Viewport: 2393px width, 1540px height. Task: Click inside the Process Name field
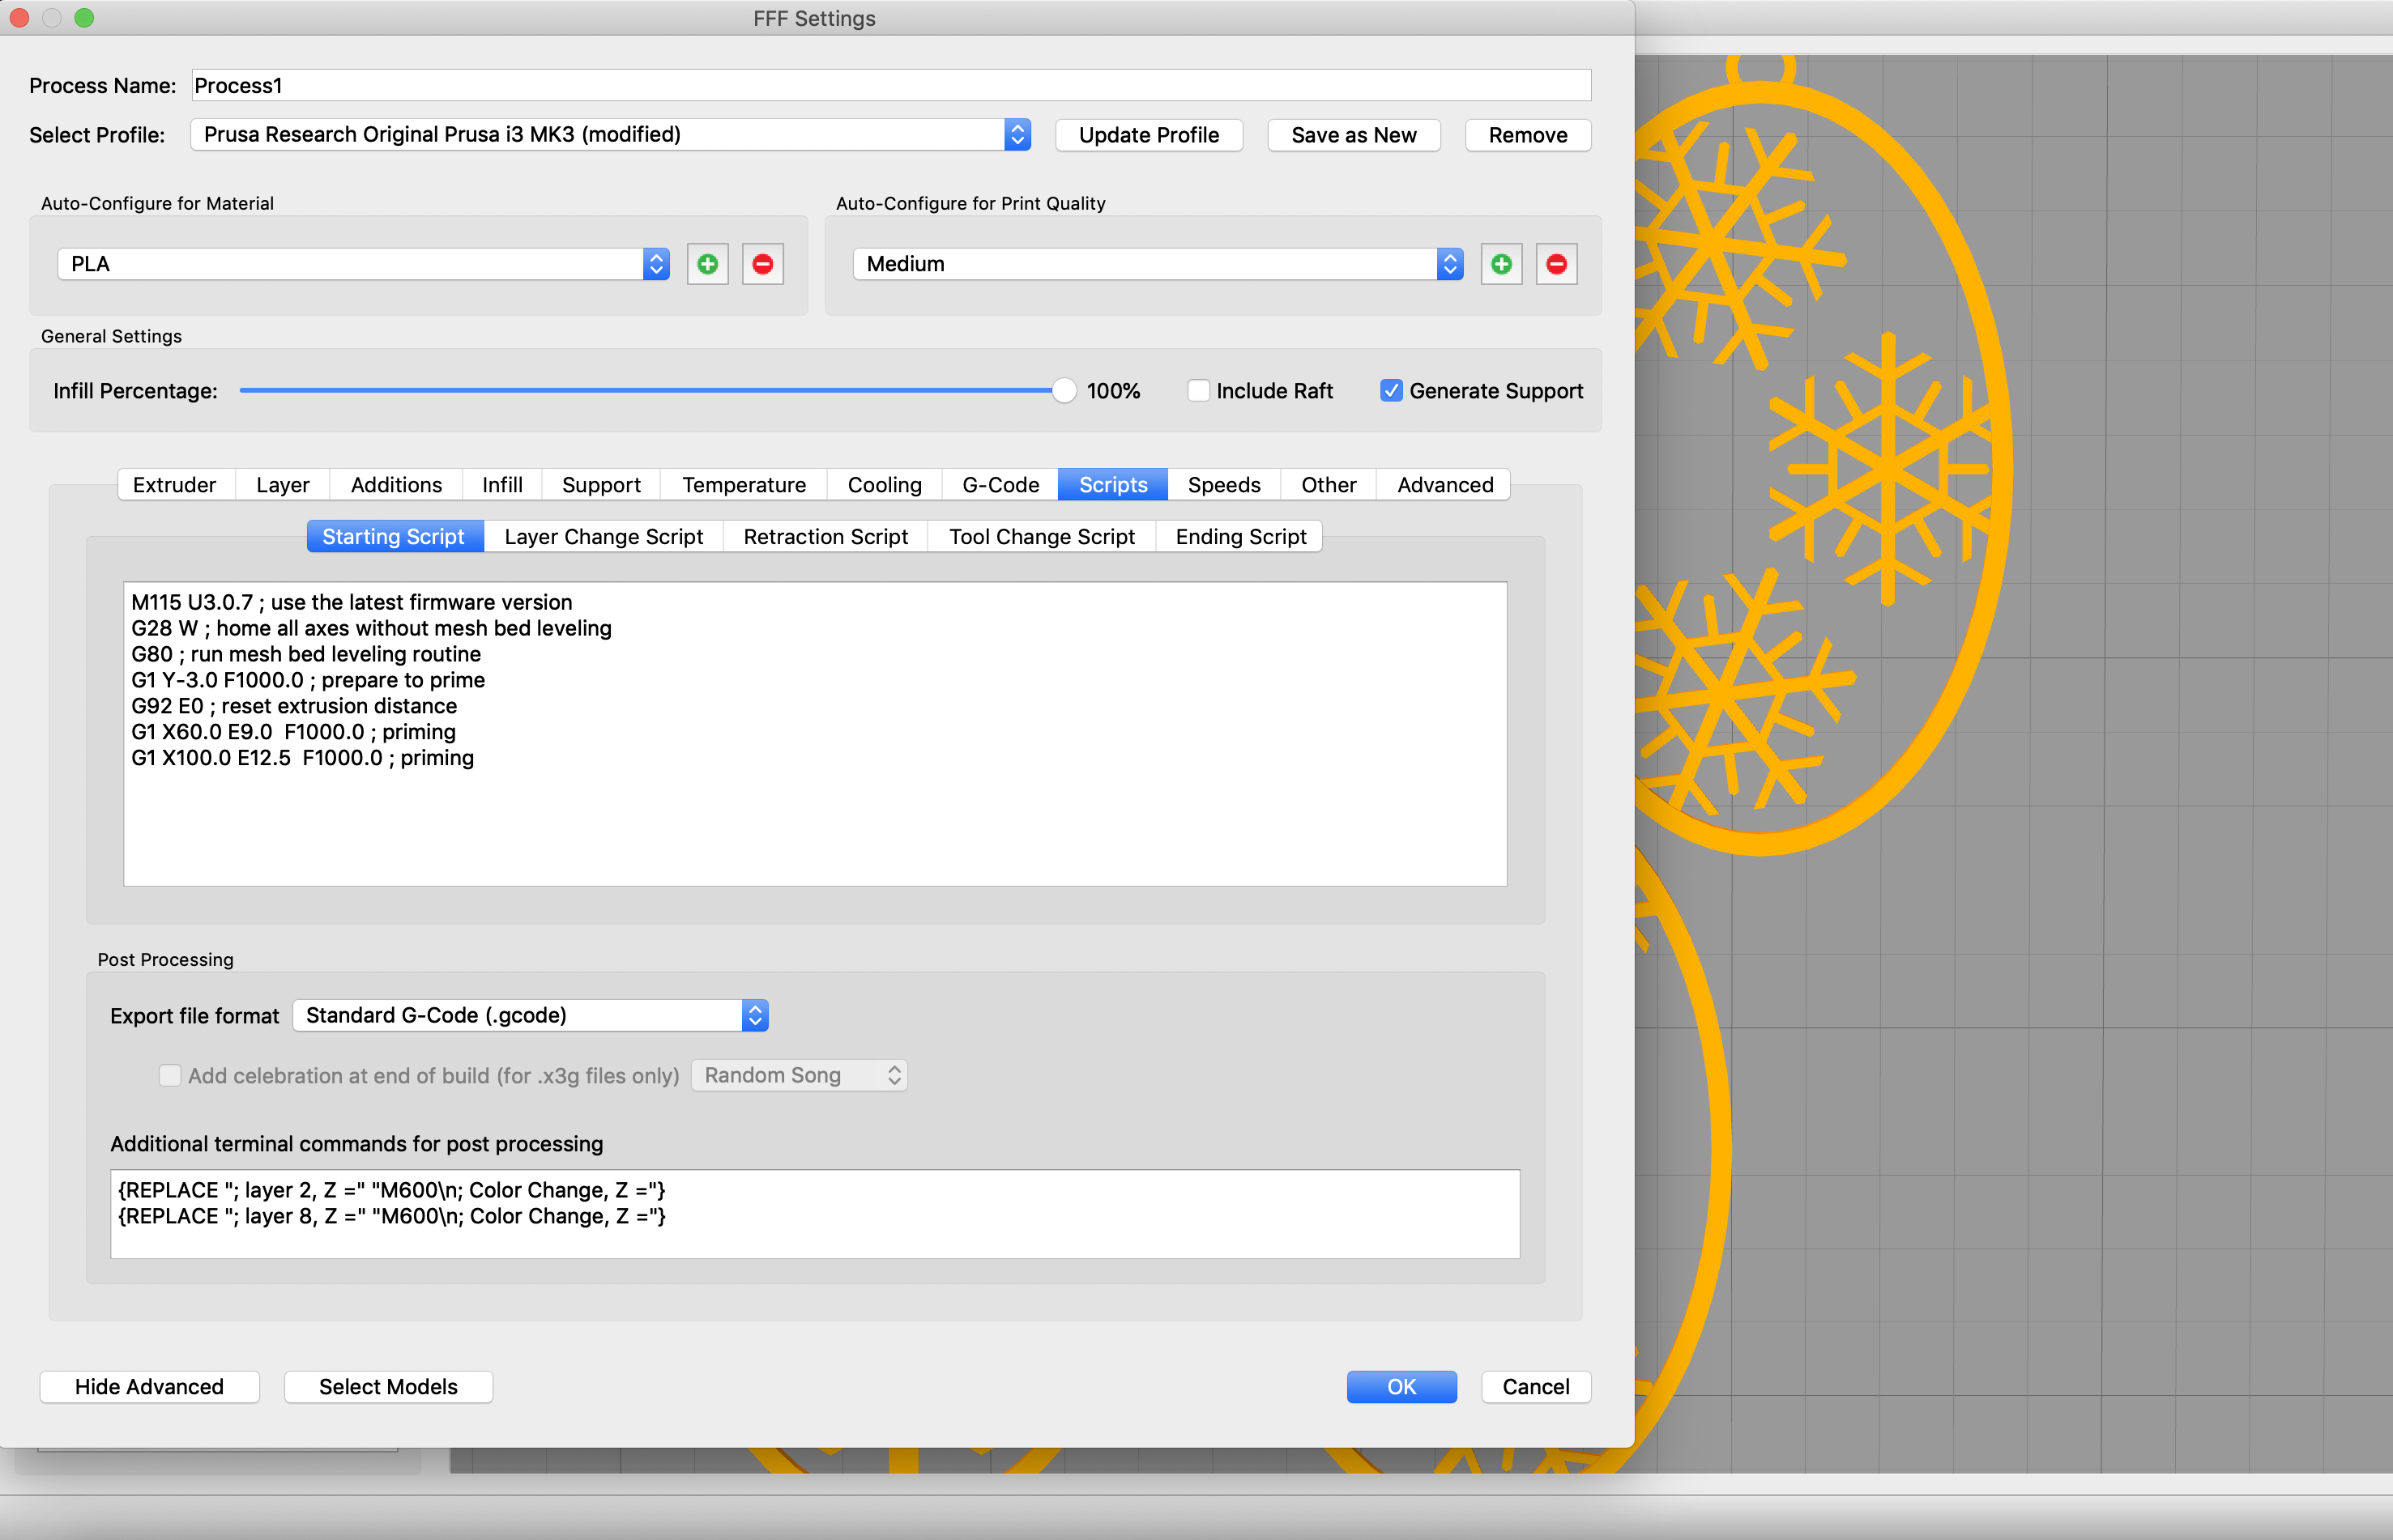click(x=890, y=85)
